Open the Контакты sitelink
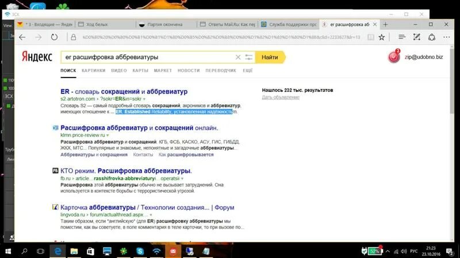 (x=143, y=155)
